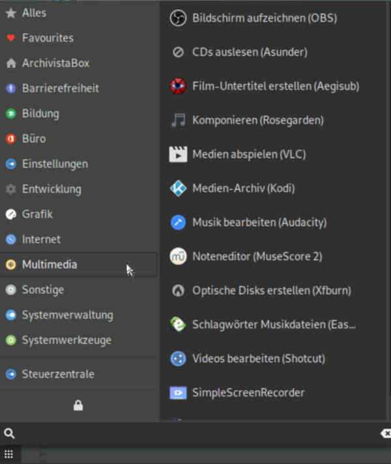
Task: Select the Internet category
Action: click(x=78, y=239)
